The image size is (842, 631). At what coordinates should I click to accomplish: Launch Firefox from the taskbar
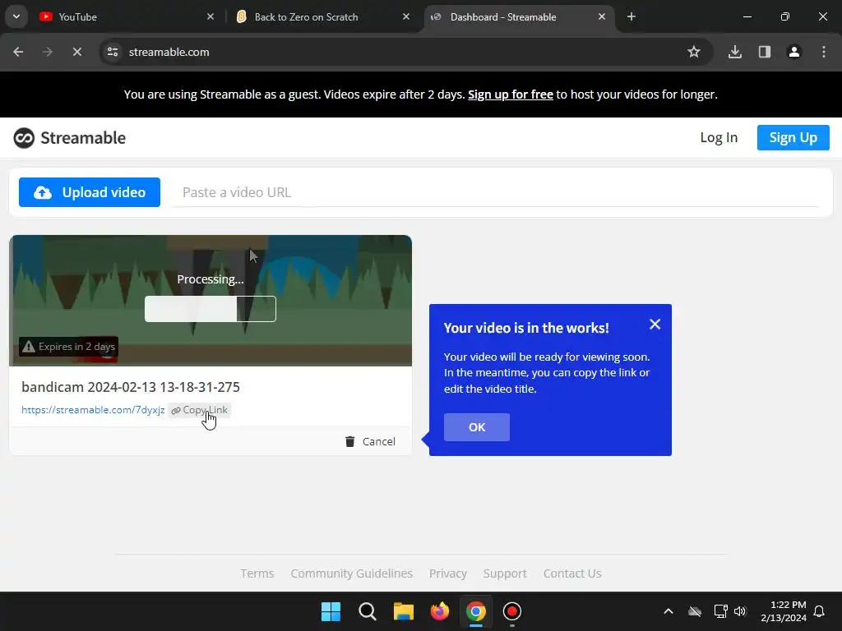440,611
